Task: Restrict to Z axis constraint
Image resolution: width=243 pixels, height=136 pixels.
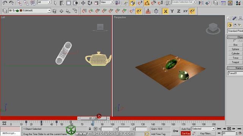Action: tap(179, 11)
